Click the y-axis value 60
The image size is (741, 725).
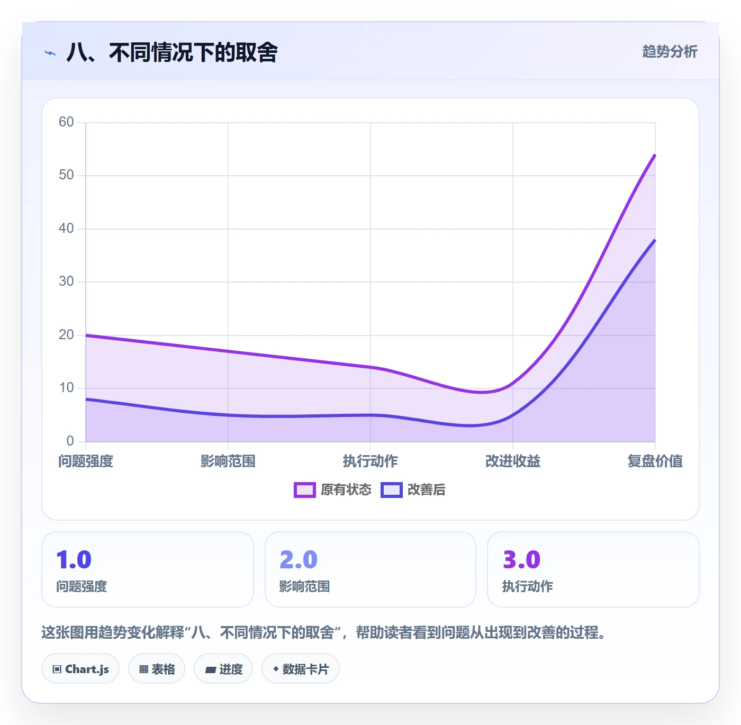point(66,122)
